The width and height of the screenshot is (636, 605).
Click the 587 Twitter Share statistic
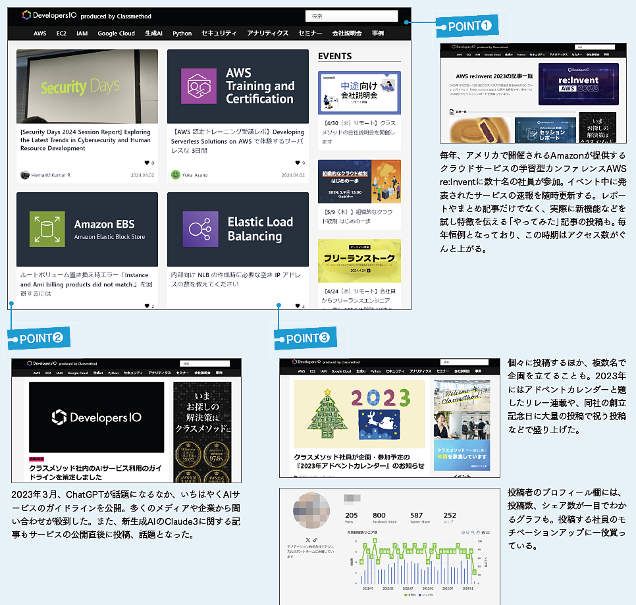420,517
